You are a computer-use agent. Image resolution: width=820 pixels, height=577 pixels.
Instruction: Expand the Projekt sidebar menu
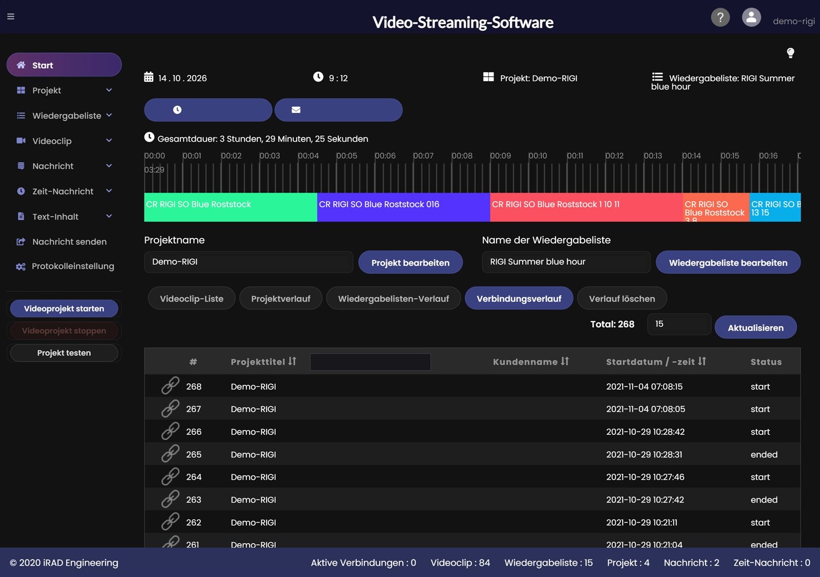(64, 90)
